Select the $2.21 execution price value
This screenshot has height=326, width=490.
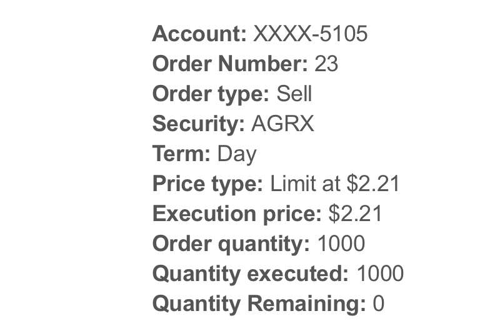355,214
